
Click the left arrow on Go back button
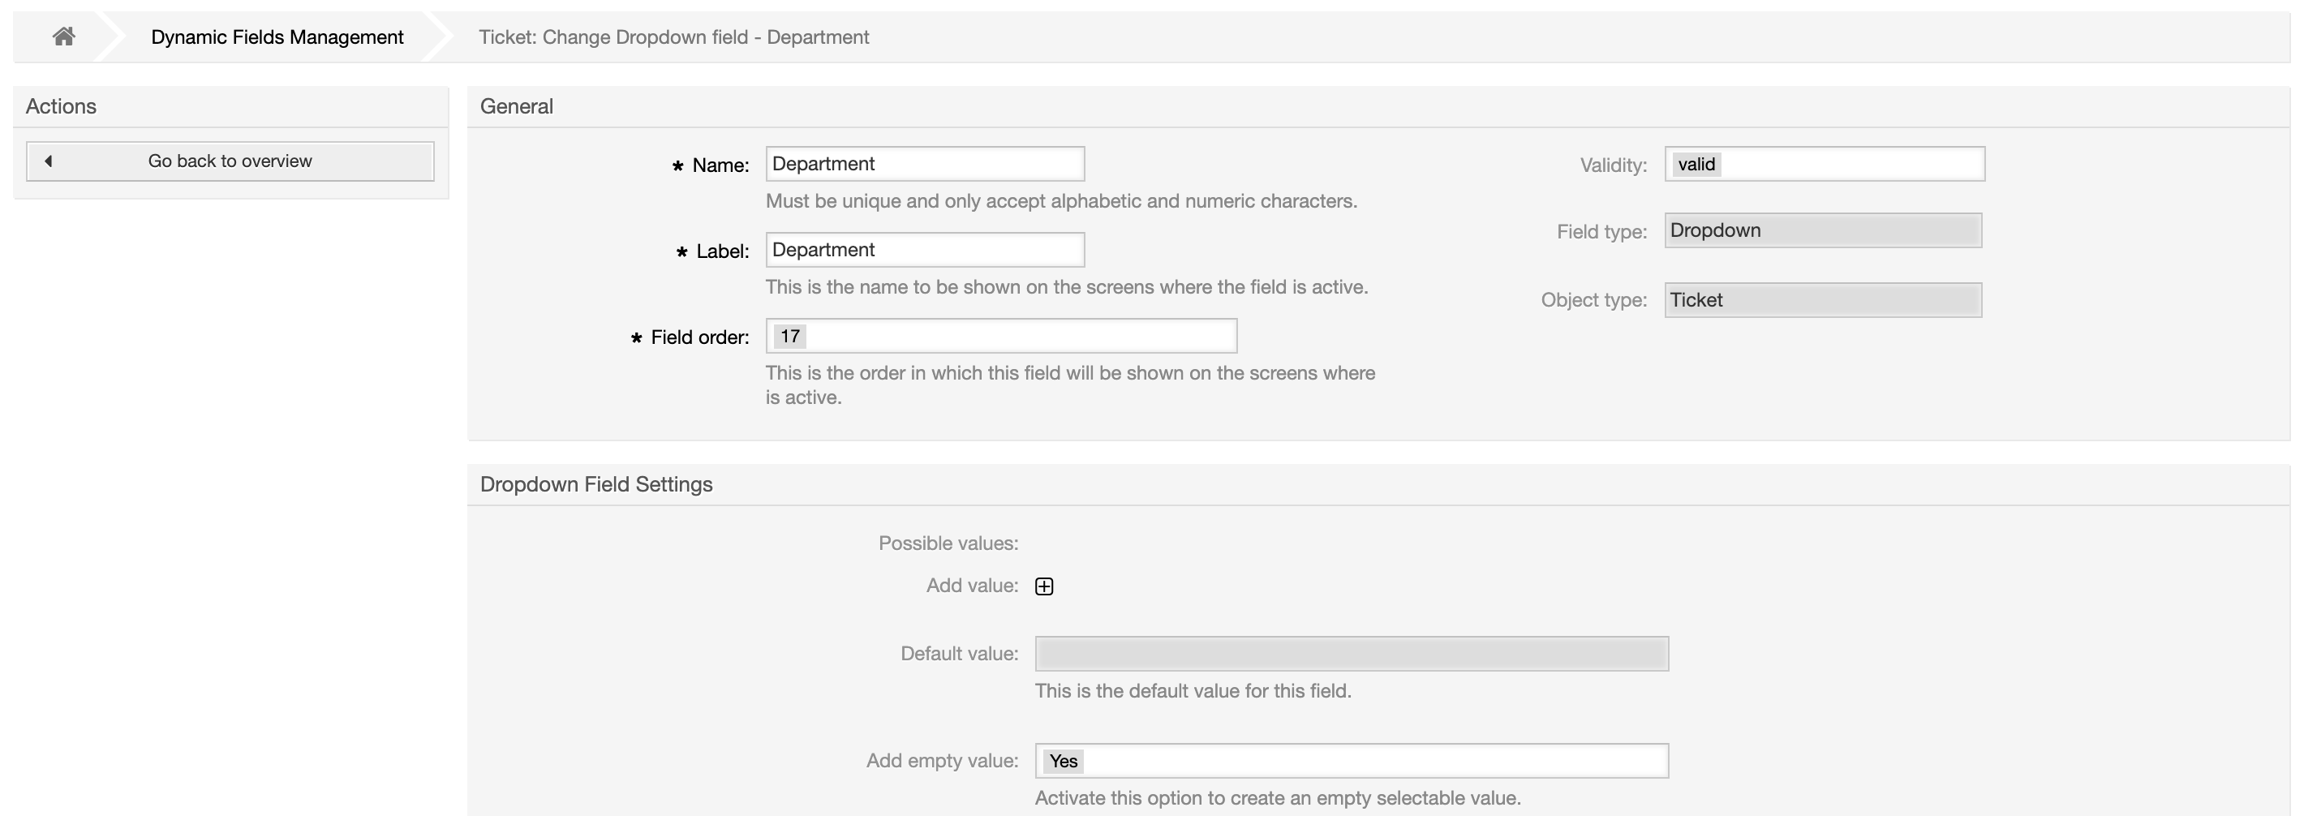[x=49, y=161]
